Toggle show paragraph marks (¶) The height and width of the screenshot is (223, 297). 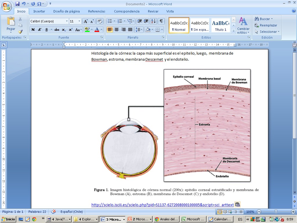(161, 21)
